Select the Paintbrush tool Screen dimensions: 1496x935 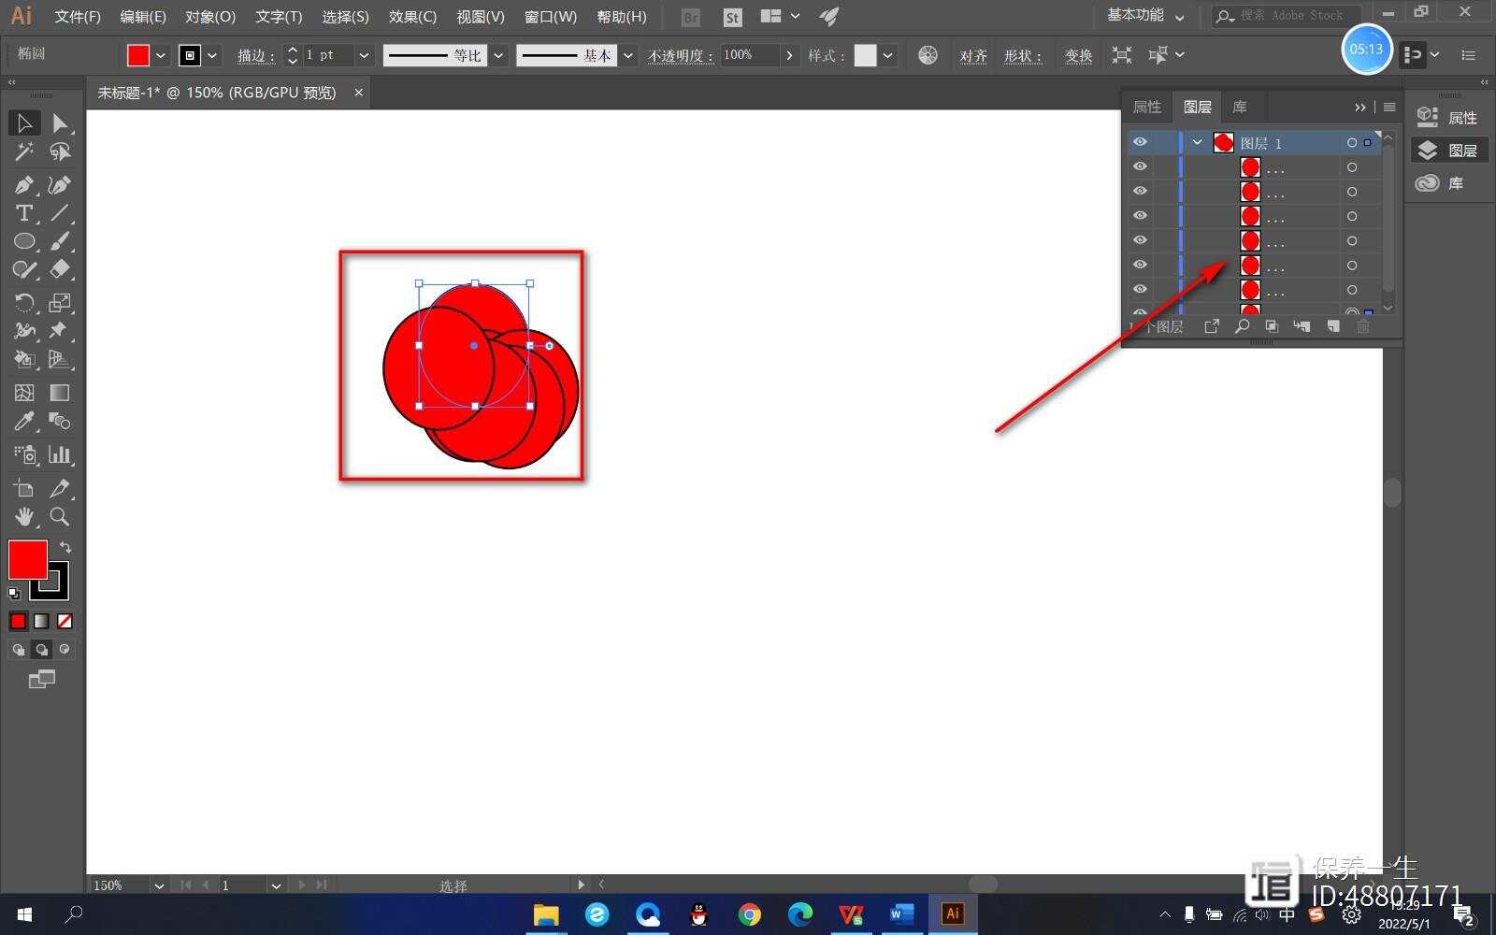(x=60, y=241)
